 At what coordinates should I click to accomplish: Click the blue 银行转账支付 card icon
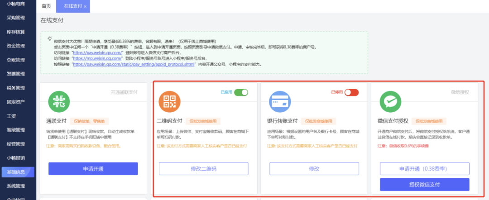coord(280,101)
